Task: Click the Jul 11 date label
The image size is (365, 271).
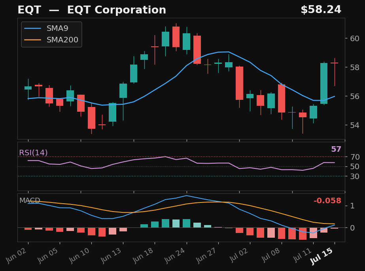Action: coord(303,255)
